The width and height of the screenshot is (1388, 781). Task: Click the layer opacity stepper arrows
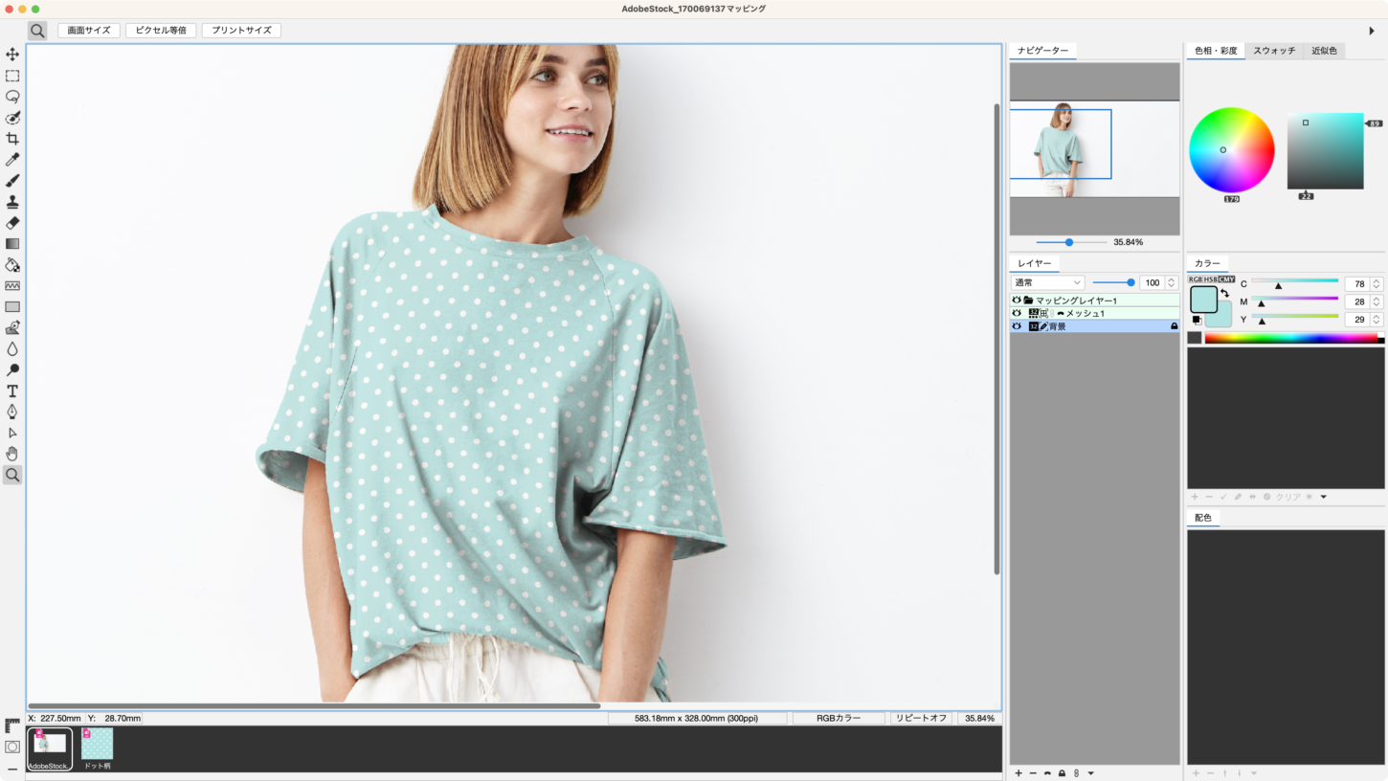point(1171,282)
